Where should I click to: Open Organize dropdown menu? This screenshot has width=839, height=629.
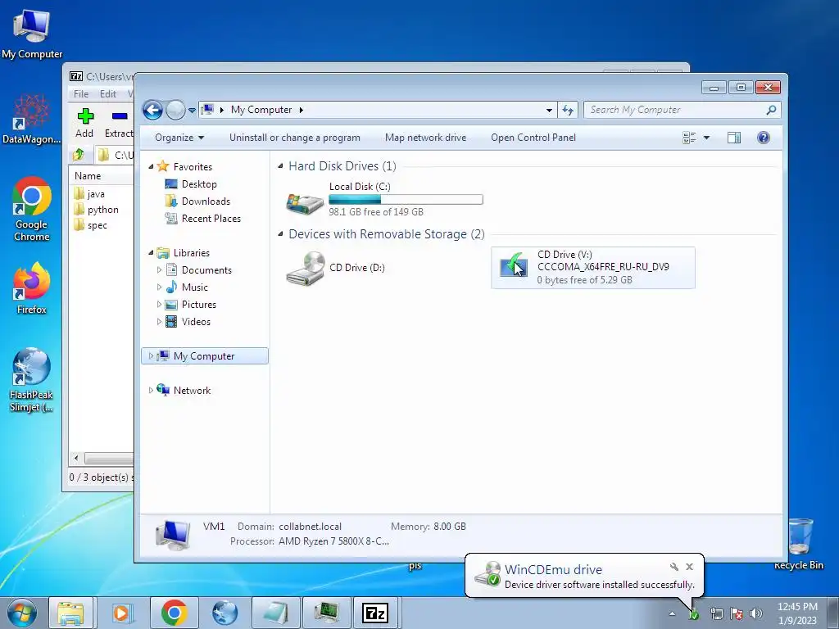coord(179,138)
